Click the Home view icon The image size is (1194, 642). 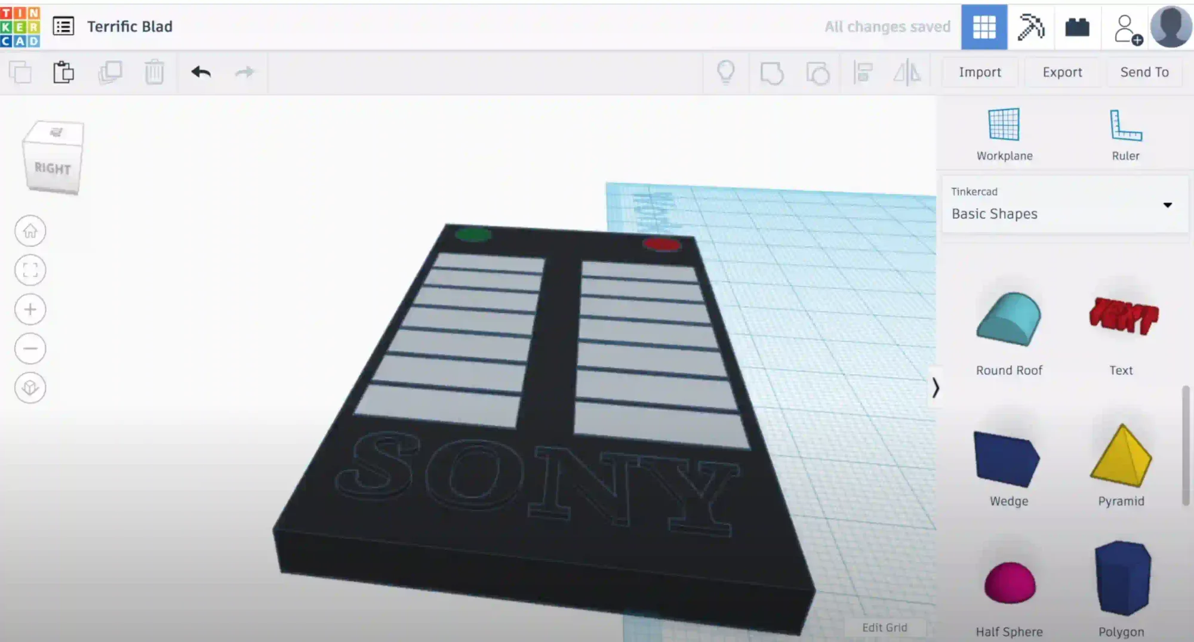30,231
